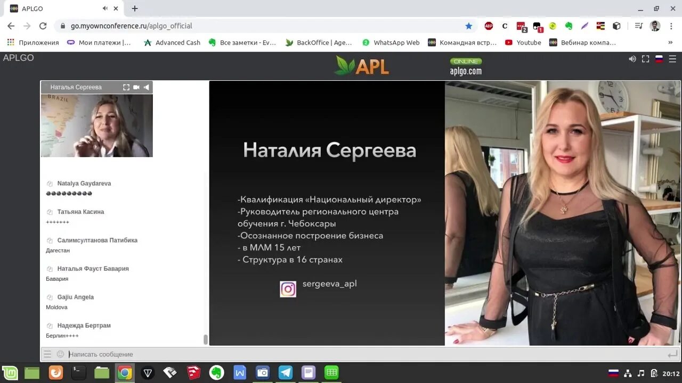Select the chat name Татьяна Касина
The width and height of the screenshot is (682, 383).
(80, 212)
